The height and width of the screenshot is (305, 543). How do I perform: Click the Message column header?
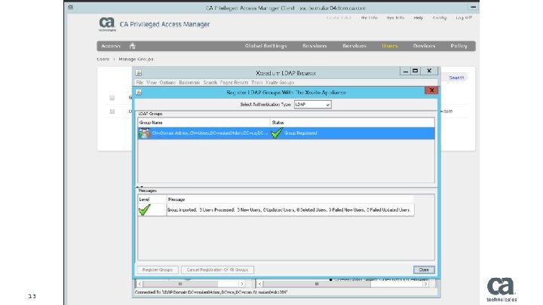(x=290, y=199)
